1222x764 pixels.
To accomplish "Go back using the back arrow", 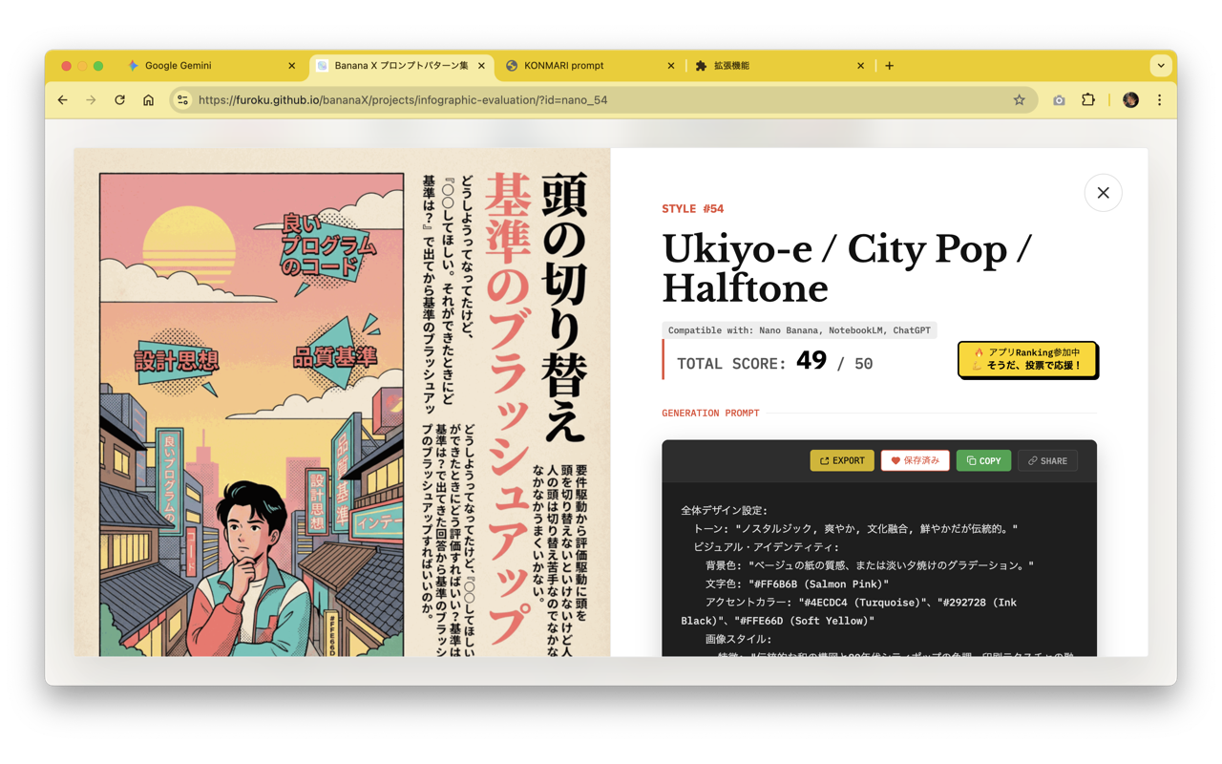I will tap(62, 99).
